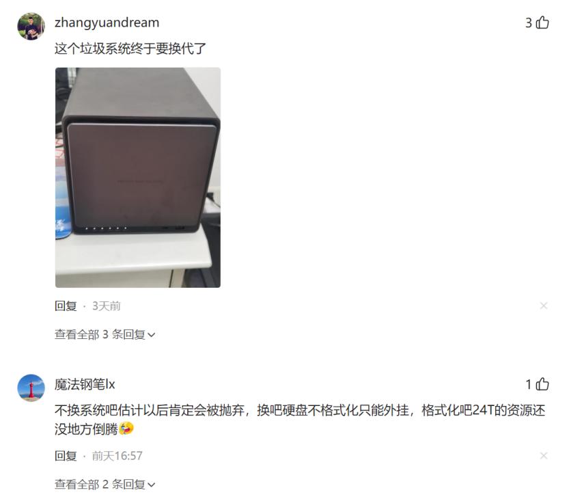Click the like count 3 on first comment
Screen dimensions: 567x501
click(529, 23)
